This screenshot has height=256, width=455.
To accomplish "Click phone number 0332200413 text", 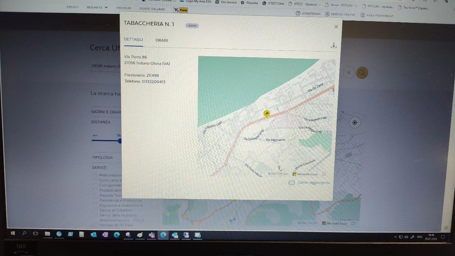I will tap(154, 82).
